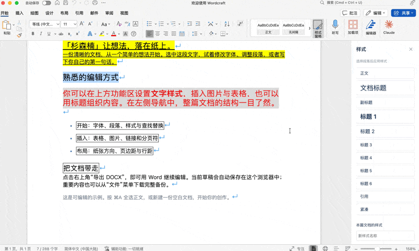Toggle Underline formatting button
The width and height of the screenshot is (419, 251).
click(49, 34)
